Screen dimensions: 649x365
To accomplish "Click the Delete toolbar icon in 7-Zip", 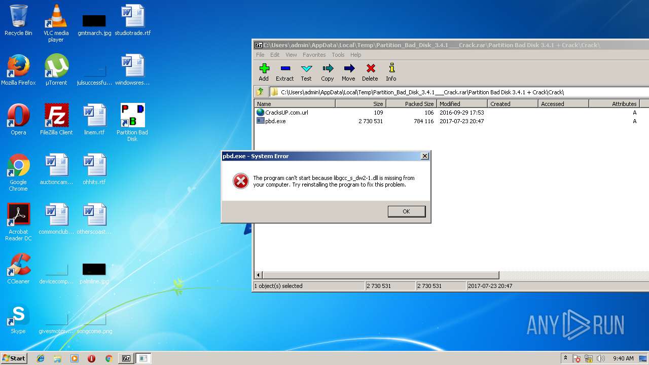I will [370, 71].
